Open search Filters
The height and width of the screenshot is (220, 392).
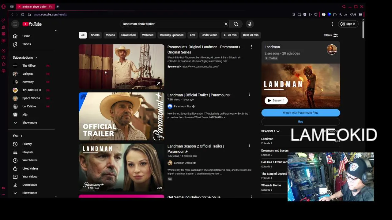point(330,35)
